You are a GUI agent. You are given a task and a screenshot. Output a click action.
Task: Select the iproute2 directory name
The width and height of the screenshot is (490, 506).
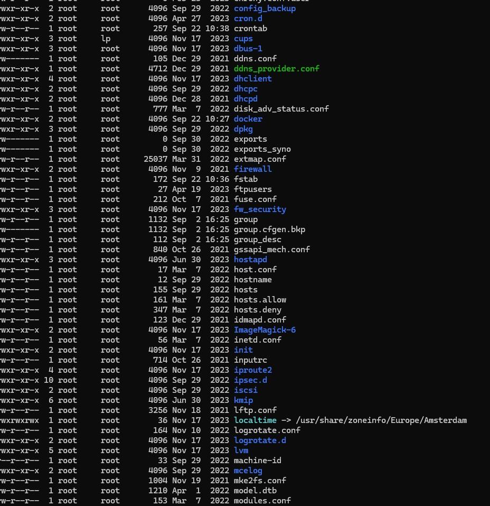252,370
